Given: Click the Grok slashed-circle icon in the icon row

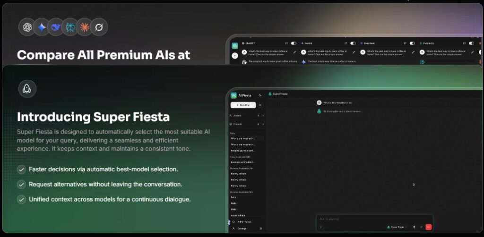Looking at the screenshot, I should tap(99, 27).
